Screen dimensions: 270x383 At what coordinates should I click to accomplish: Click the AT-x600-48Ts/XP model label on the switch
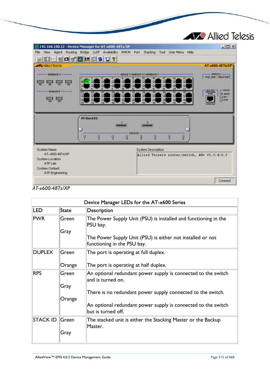pos(218,65)
